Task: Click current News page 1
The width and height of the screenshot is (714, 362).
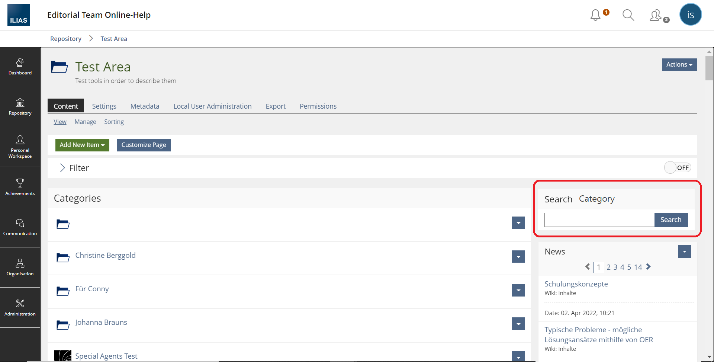Action: point(599,267)
